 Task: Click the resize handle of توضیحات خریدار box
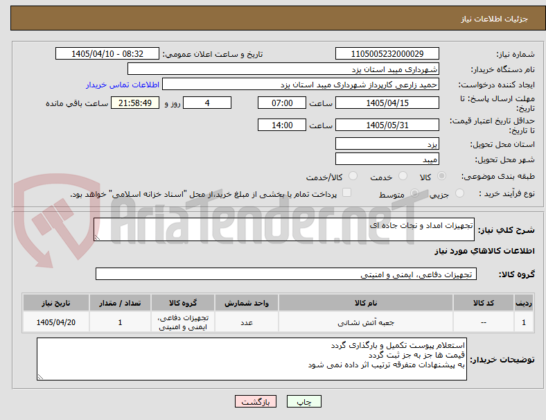coord(40,377)
